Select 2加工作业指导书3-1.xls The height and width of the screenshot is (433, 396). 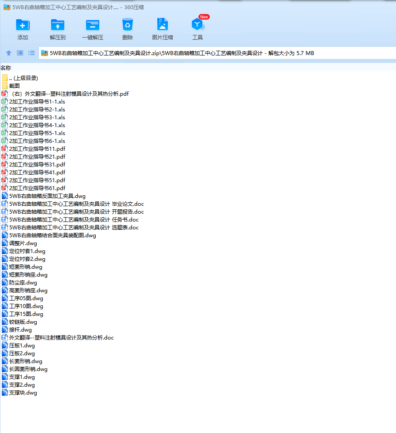point(33,118)
